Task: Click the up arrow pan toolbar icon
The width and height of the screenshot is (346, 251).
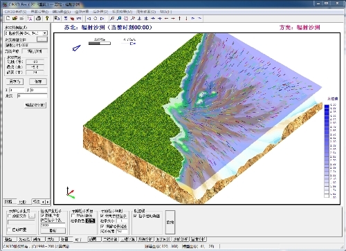Action: (179, 19)
